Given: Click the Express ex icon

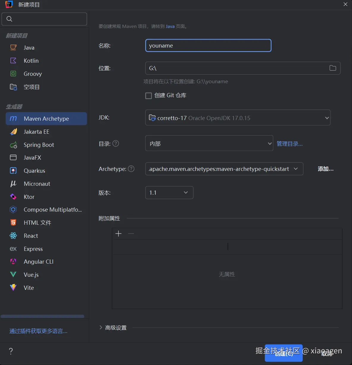Looking at the screenshot, I should pos(13,249).
